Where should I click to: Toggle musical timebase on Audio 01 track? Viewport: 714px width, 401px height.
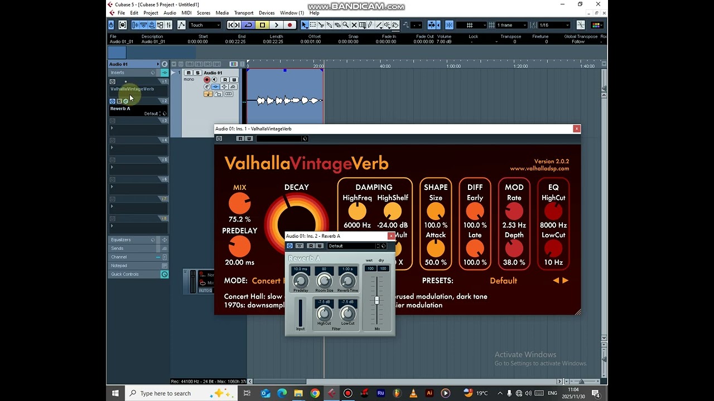click(x=208, y=94)
